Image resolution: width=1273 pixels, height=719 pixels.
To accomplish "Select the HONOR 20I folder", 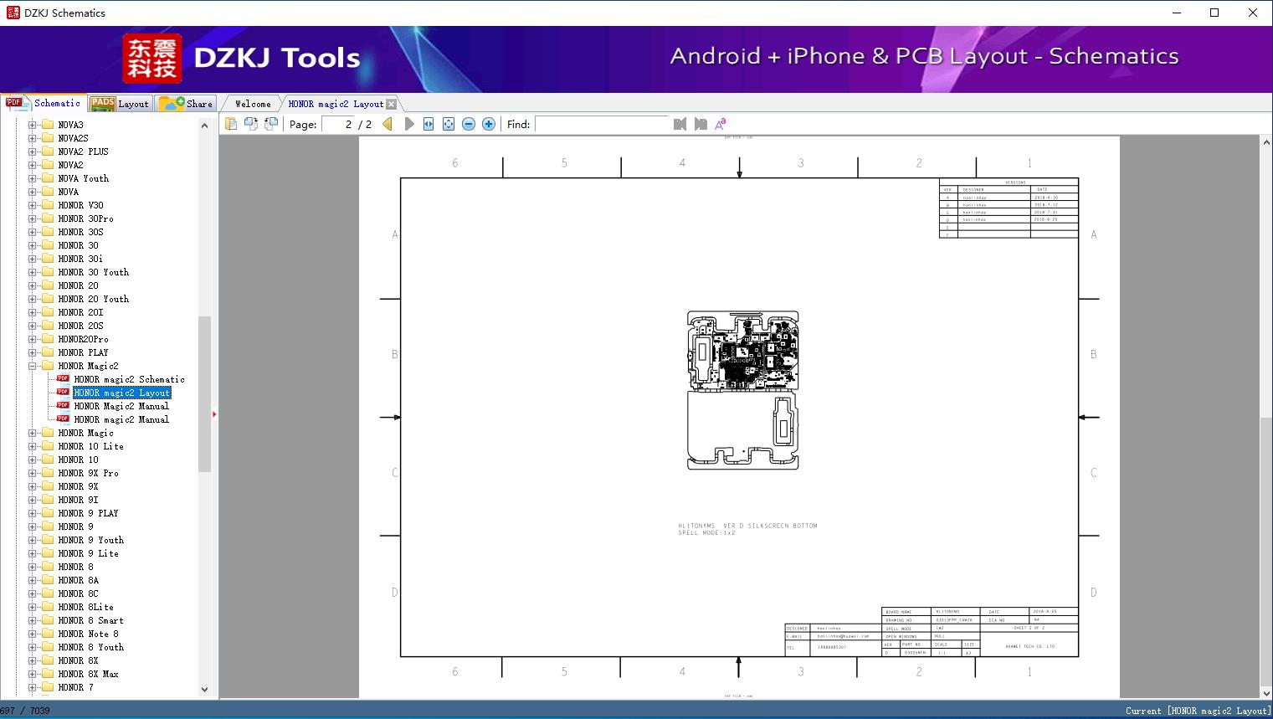I will click(x=80, y=312).
